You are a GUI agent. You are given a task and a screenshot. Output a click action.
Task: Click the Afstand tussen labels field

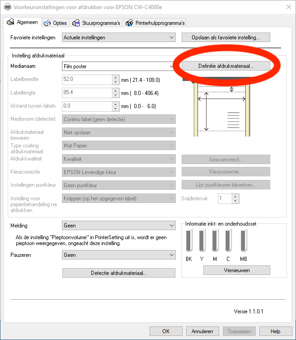point(87,106)
